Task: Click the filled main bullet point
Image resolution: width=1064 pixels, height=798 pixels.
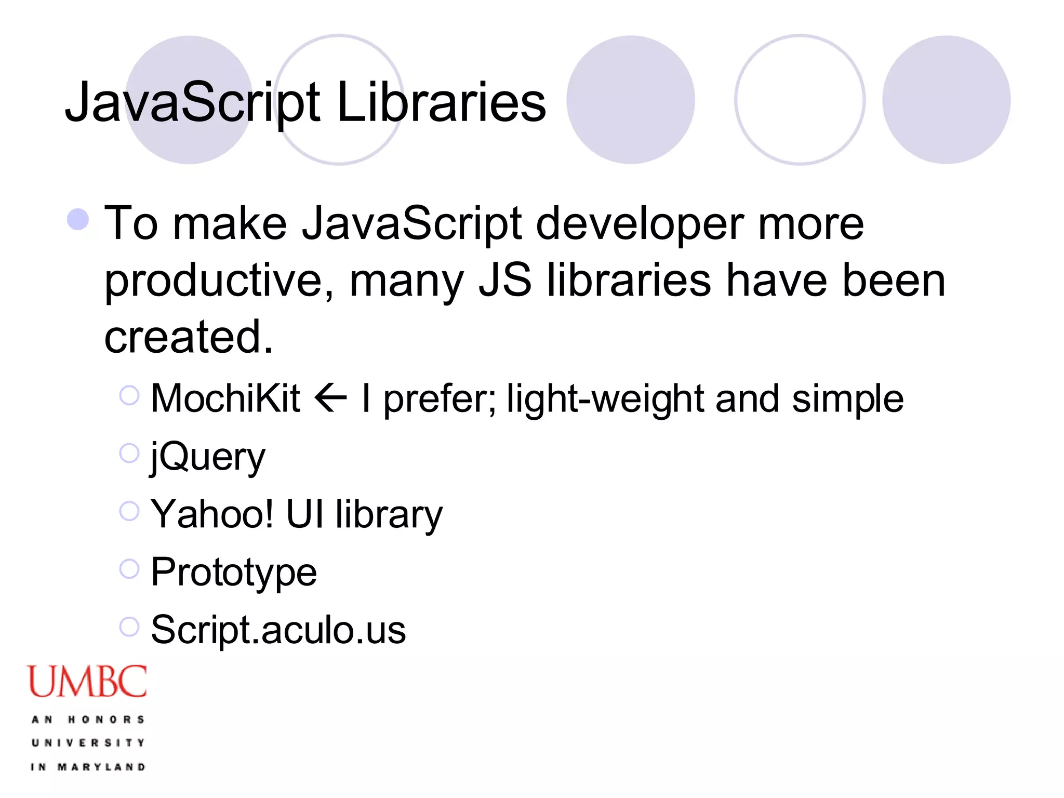Action: (78, 219)
